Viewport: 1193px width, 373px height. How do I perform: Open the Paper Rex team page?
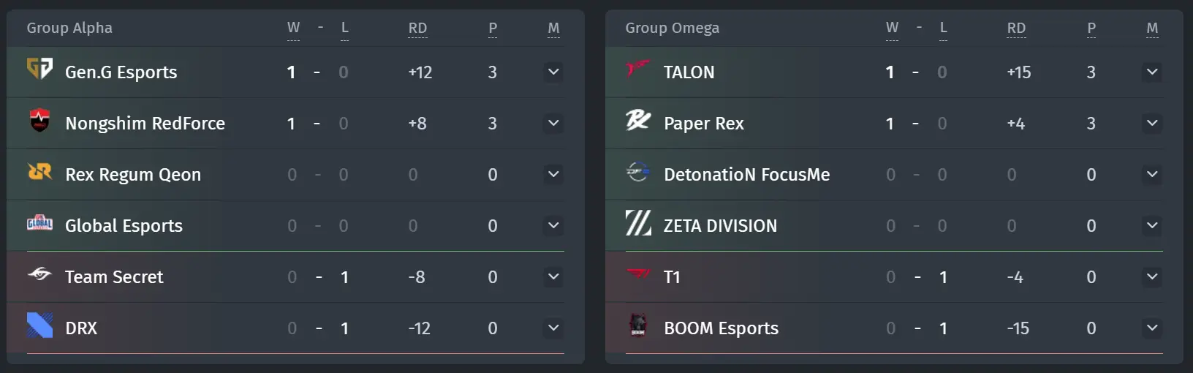pyautogui.click(x=703, y=124)
